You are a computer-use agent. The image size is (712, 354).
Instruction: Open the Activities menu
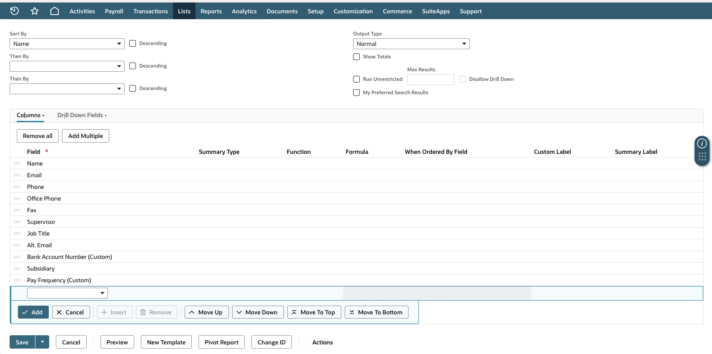pos(82,11)
